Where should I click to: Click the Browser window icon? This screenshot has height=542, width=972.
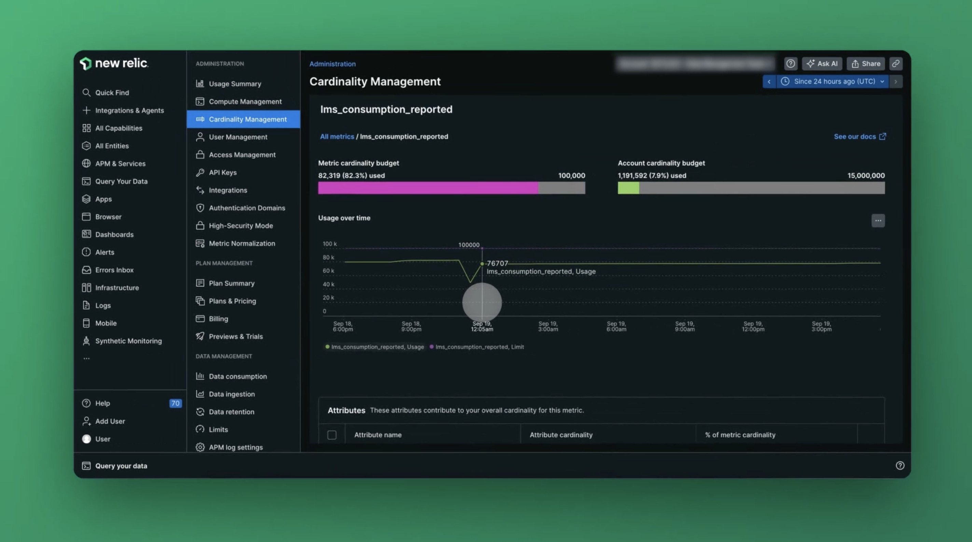pyautogui.click(x=86, y=216)
